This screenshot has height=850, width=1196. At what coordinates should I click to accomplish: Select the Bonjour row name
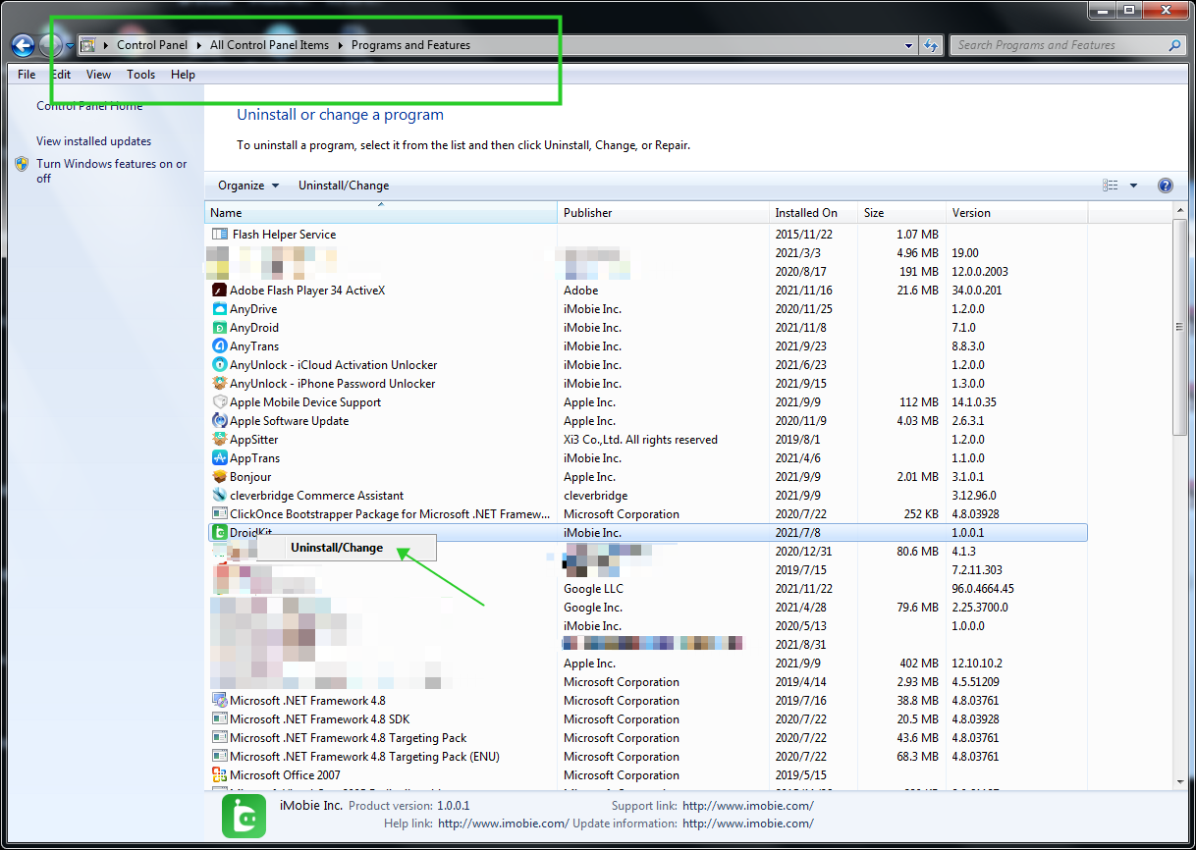pyautogui.click(x=250, y=477)
